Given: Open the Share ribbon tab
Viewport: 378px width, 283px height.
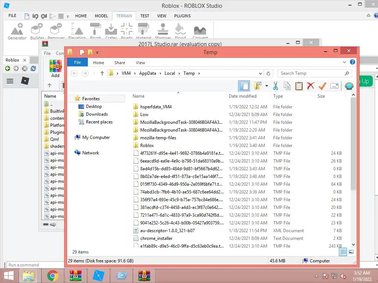Looking at the screenshot, I should click(120, 63).
